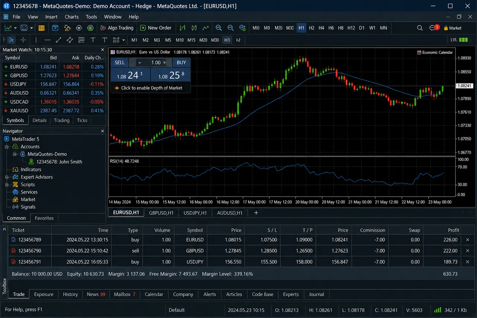Viewport: 477px width, 318px height.
Task: Select the Fibonacci retracement lines tool
Action: click(81, 40)
